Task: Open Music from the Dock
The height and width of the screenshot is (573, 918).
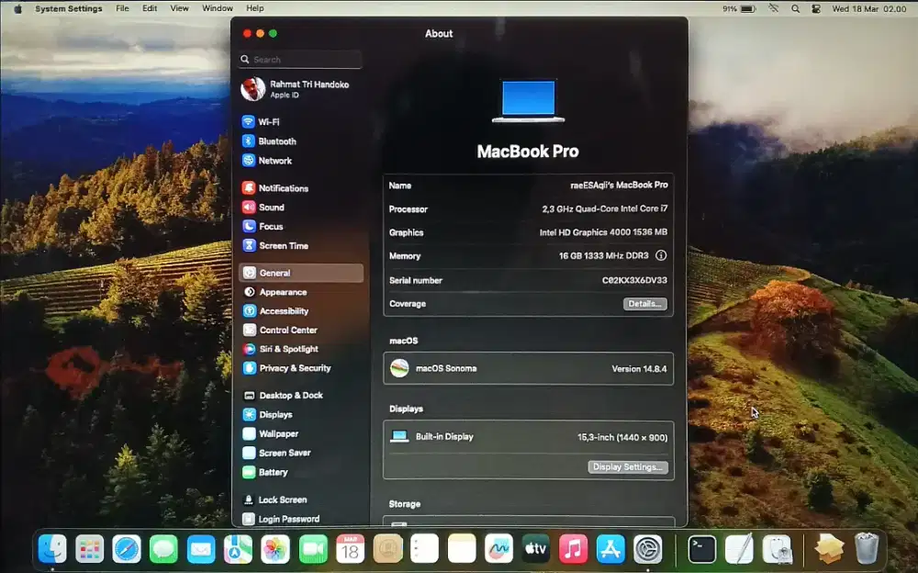Action: coord(573,549)
